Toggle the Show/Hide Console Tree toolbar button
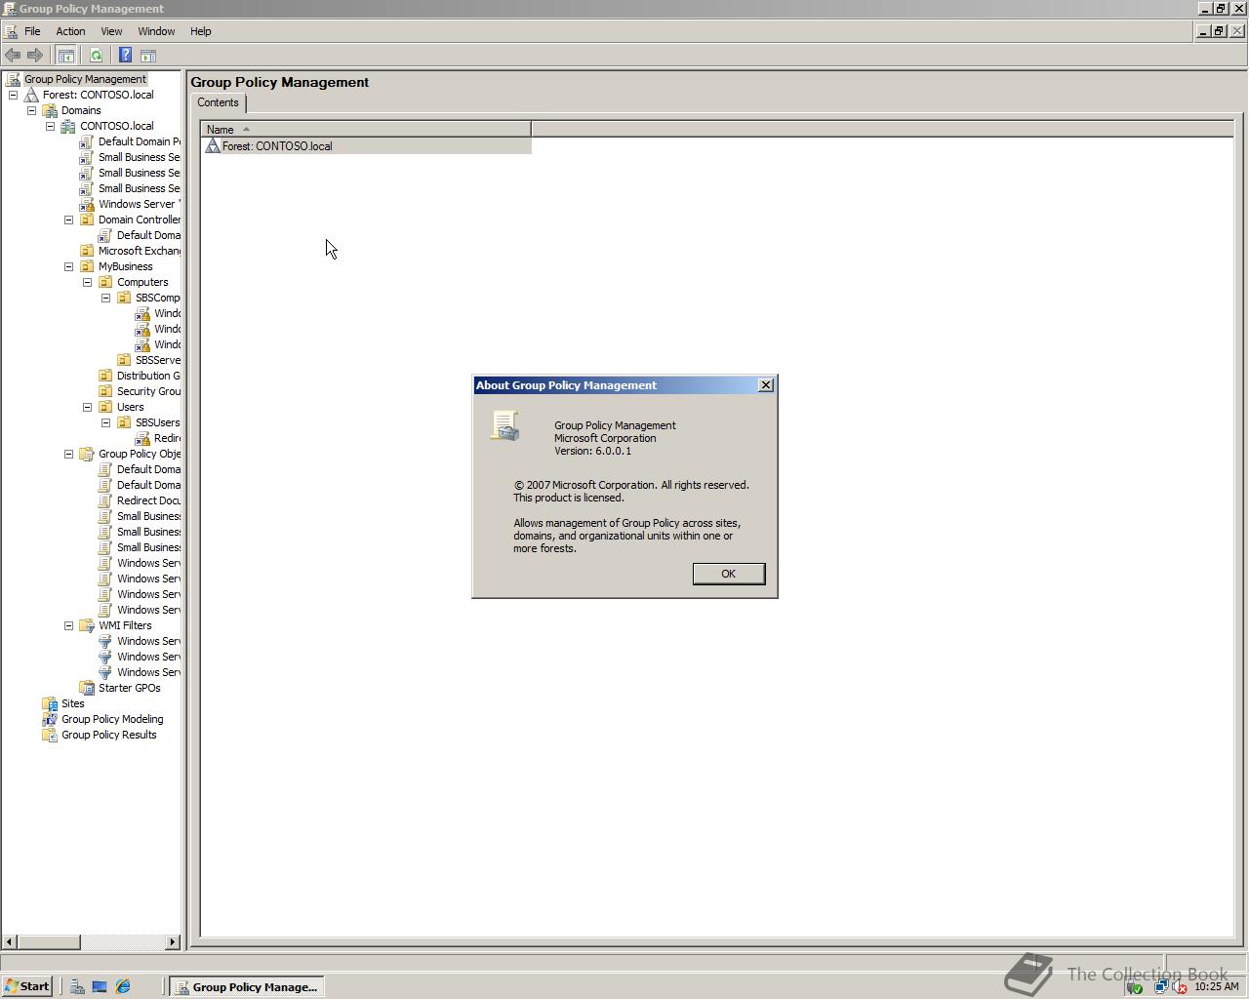Viewport: 1249px width, 999px height. [x=66, y=56]
